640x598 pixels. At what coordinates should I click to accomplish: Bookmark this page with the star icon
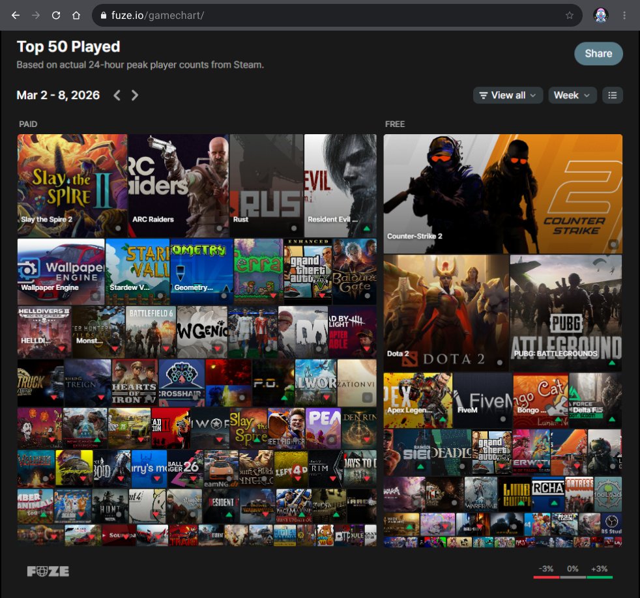coord(570,16)
